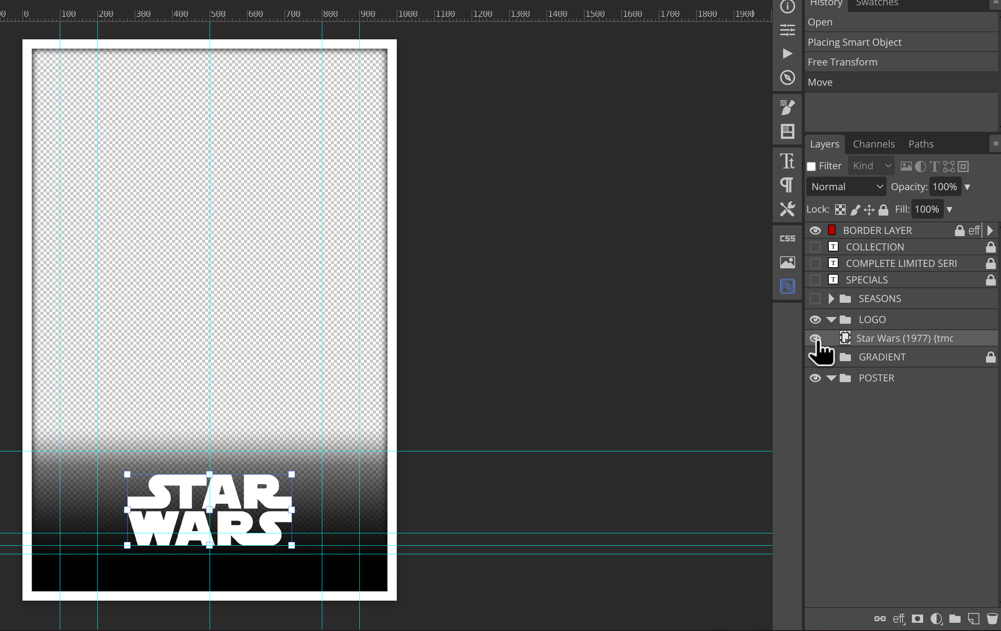Select the Placing Smart Object history state
1001x631 pixels.
pyautogui.click(x=901, y=43)
